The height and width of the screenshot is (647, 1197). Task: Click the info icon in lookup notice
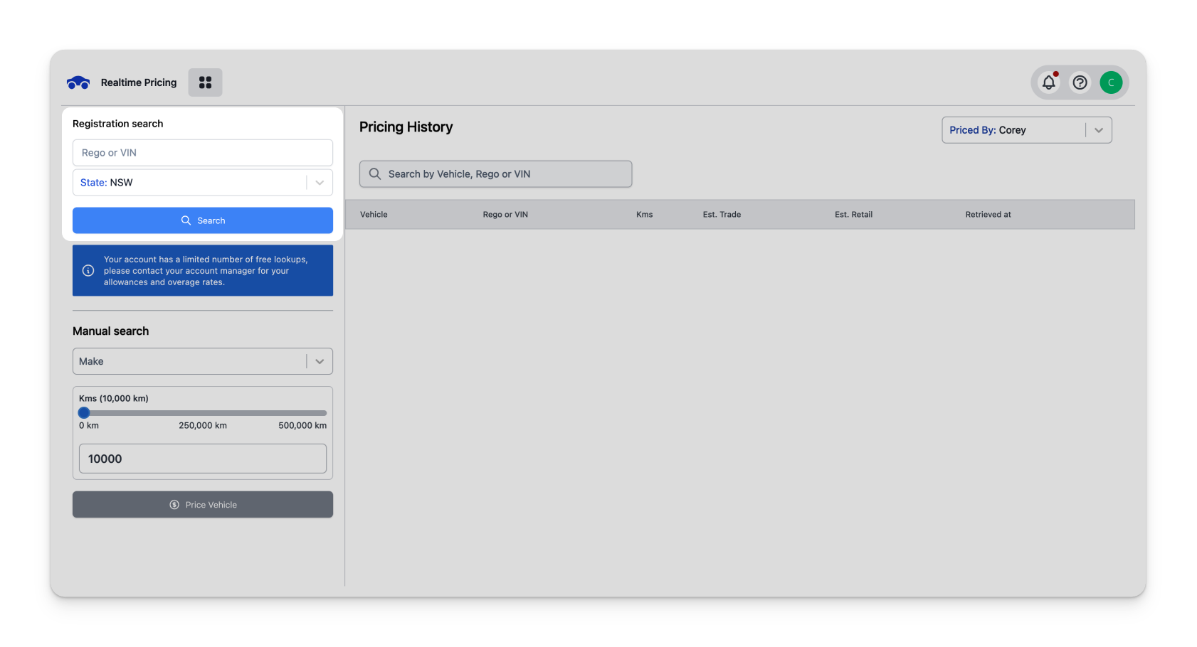88,271
